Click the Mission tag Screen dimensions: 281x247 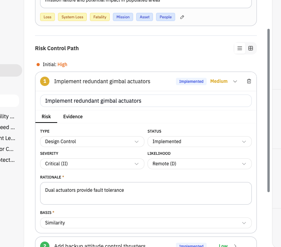[123, 17]
